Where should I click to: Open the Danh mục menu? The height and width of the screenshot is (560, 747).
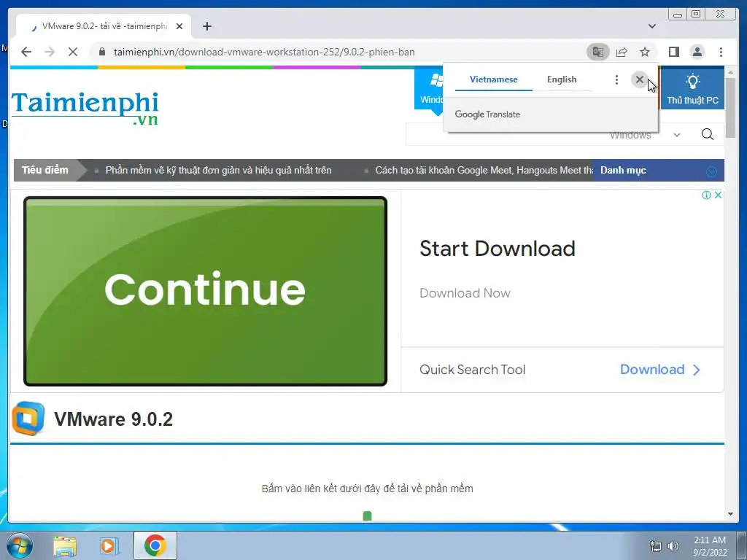tap(623, 171)
